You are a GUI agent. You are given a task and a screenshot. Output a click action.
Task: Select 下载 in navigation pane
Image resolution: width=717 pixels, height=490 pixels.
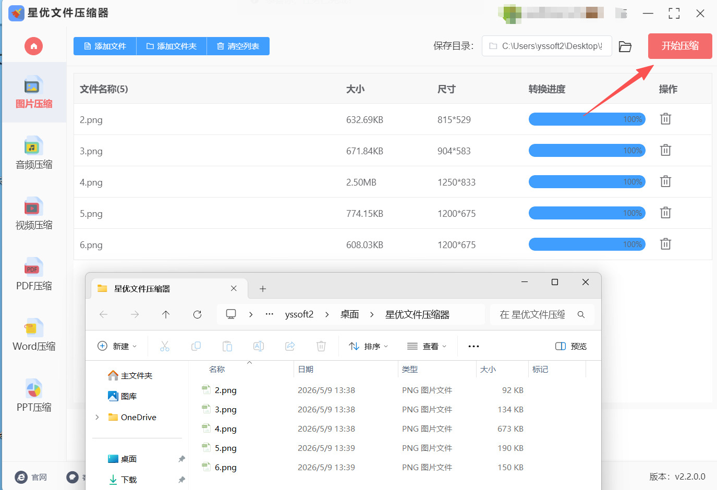click(x=123, y=480)
